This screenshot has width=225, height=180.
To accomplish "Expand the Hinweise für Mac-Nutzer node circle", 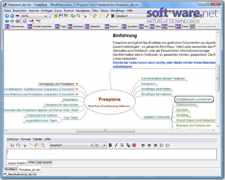I will [44, 107].
